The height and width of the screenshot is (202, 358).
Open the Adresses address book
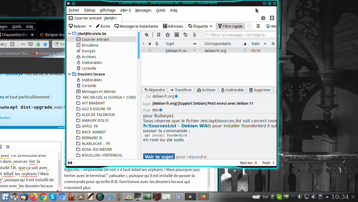click(x=173, y=26)
